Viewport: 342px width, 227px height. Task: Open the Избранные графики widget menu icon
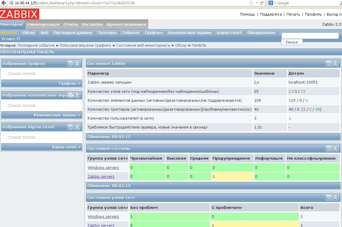[70, 63]
